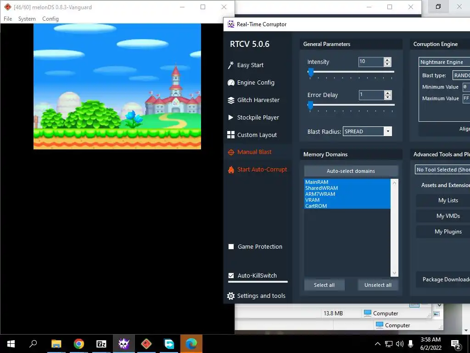Image resolution: width=470 pixels, height=353 pixels.
Task: Open Blast Radius SPREAD dropdown
Action: pyautogui.click(x=368, y=131)
